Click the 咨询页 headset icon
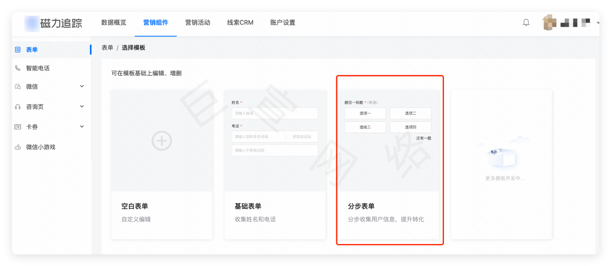611x266 pixels. pos(18,107)
